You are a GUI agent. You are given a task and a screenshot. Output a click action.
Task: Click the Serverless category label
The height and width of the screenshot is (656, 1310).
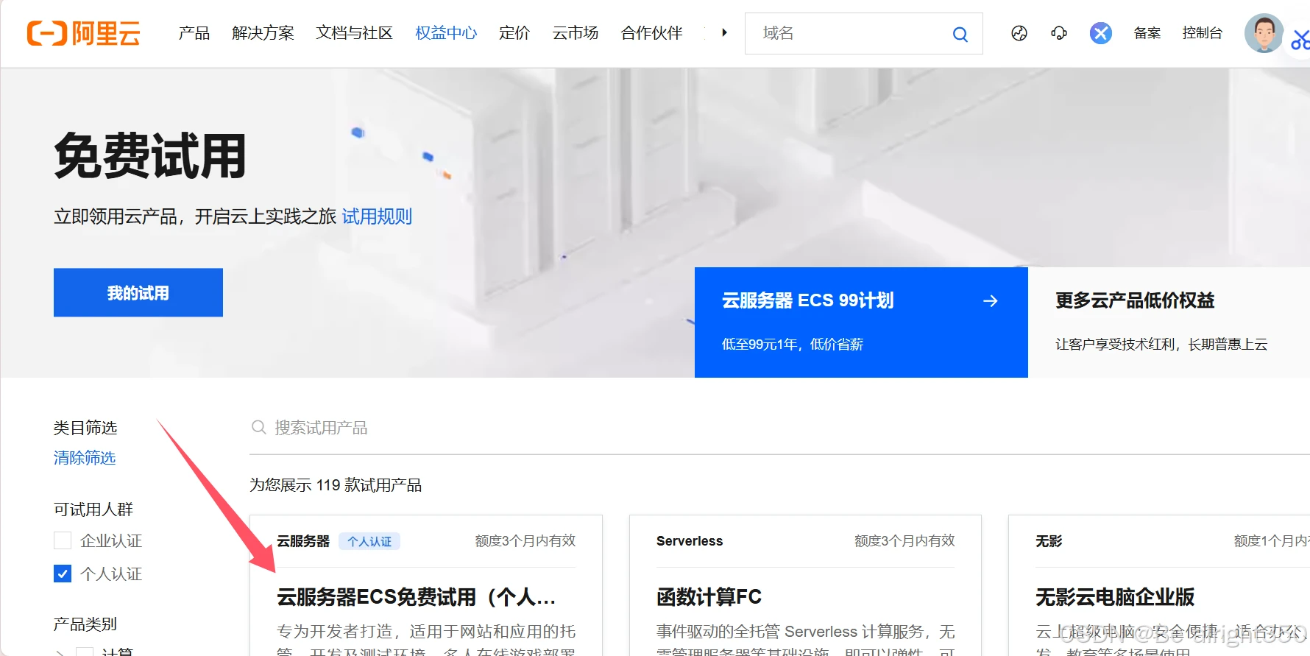(x=690, y=541)
